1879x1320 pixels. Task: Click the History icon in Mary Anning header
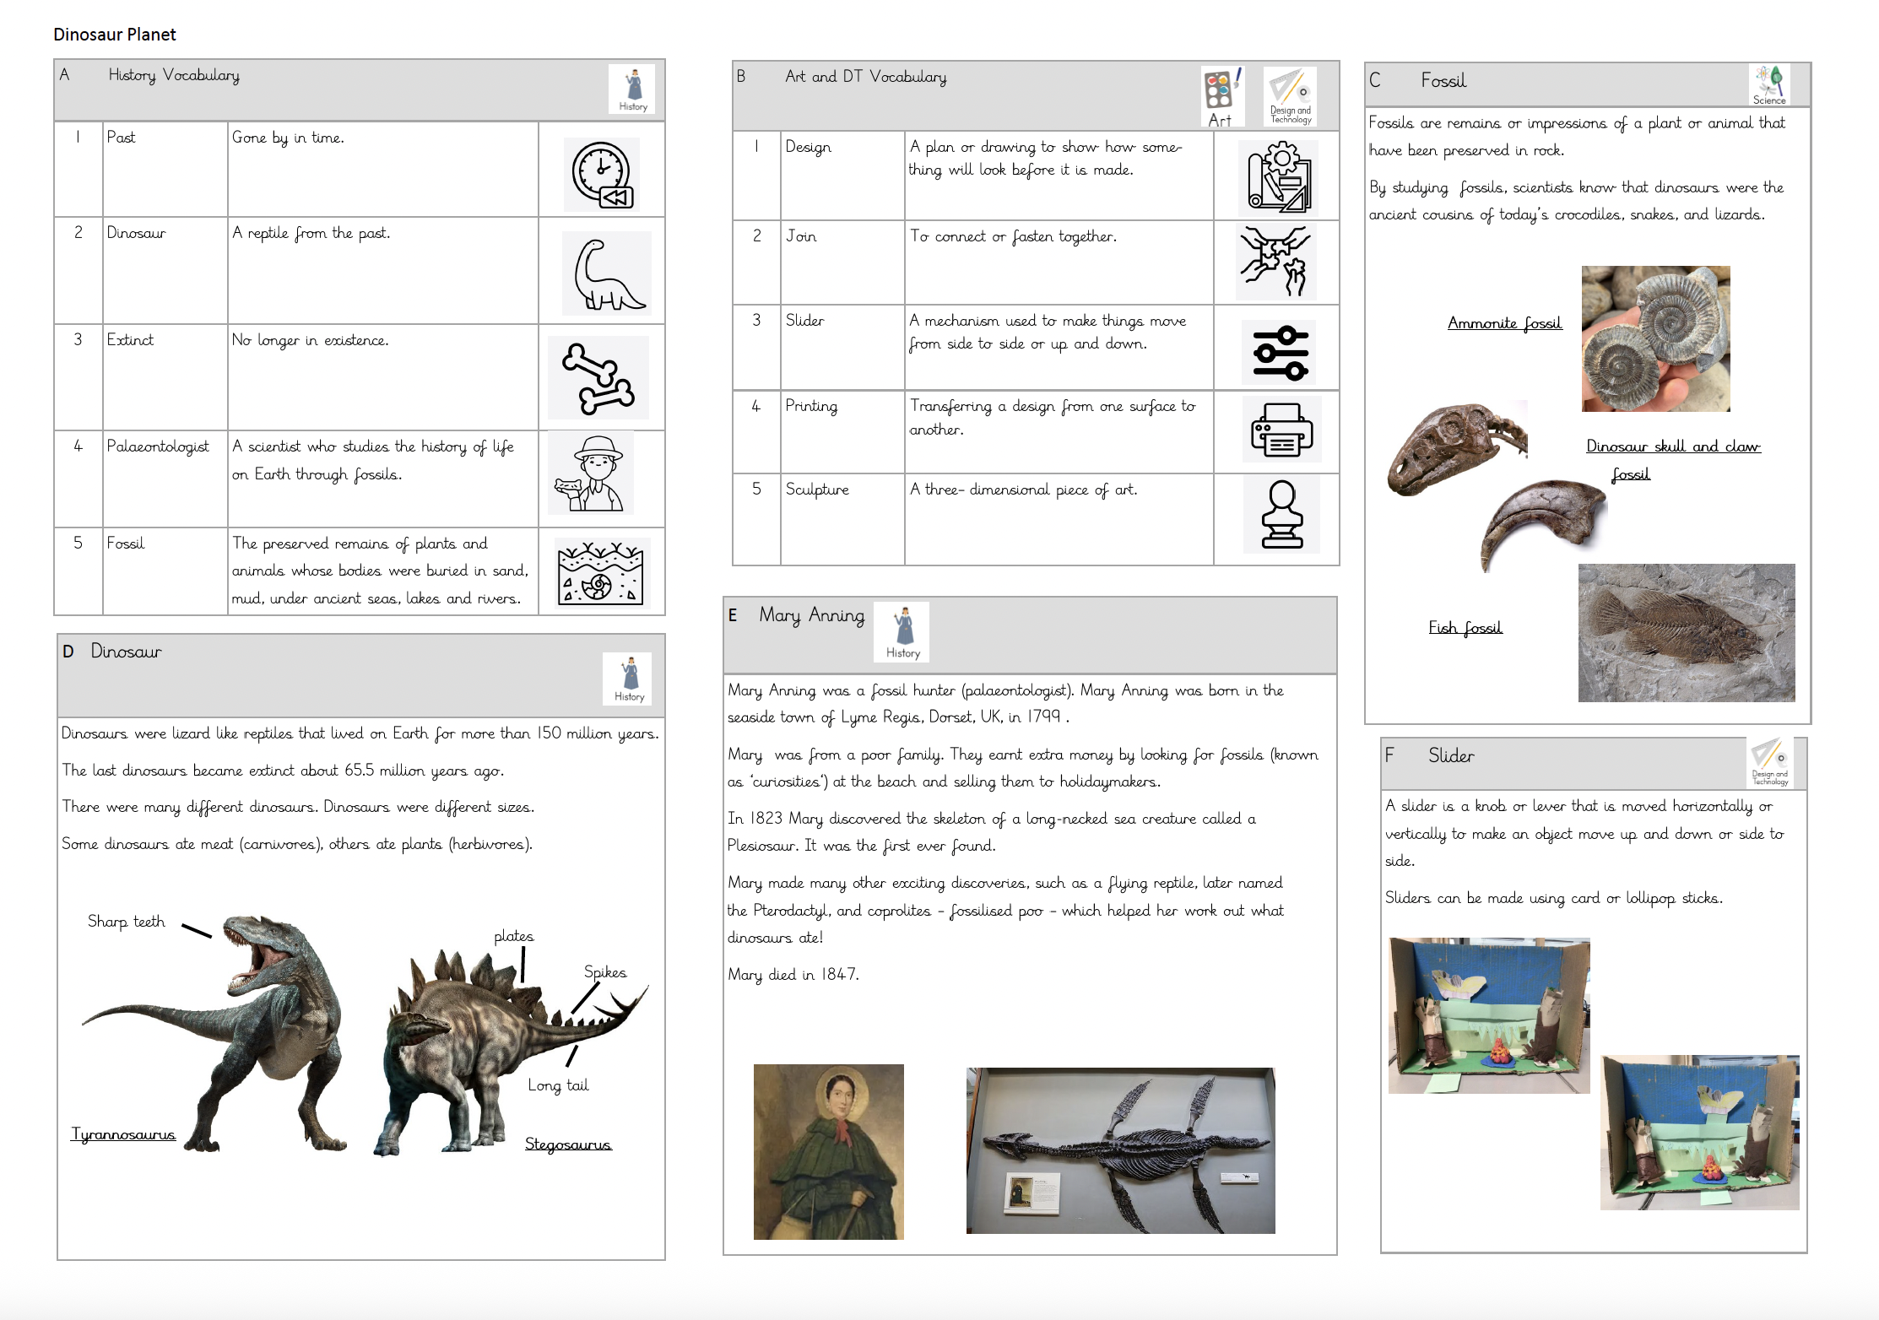(x=902, y=631)
